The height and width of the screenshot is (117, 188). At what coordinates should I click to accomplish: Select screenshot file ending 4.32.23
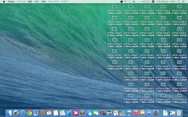tap(163, 76)
